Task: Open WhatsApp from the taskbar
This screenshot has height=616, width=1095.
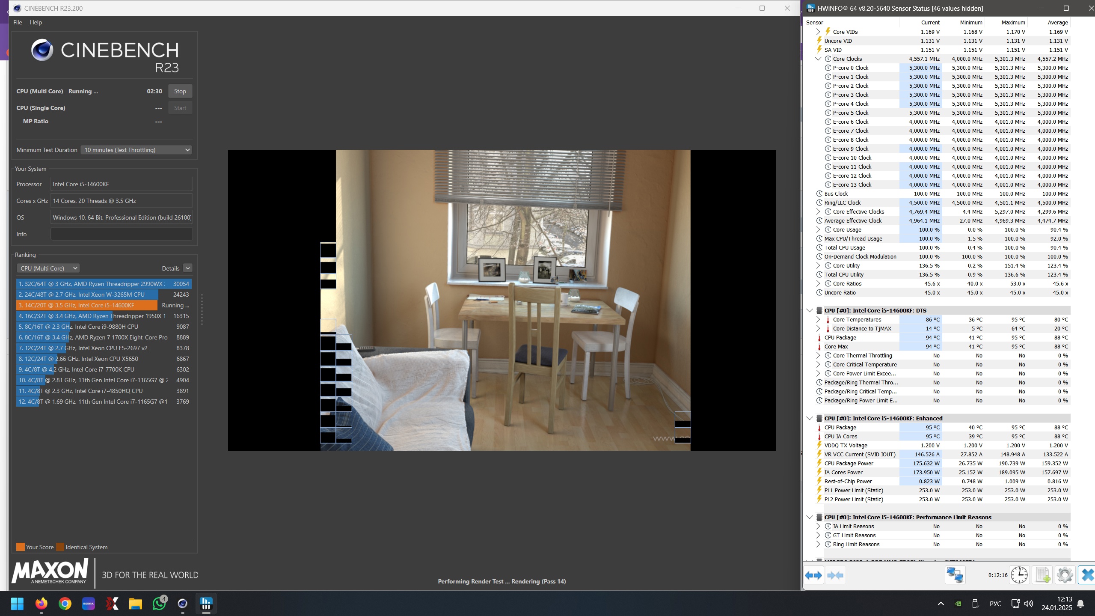Action: pyautogui.click(x=159, y=604)
